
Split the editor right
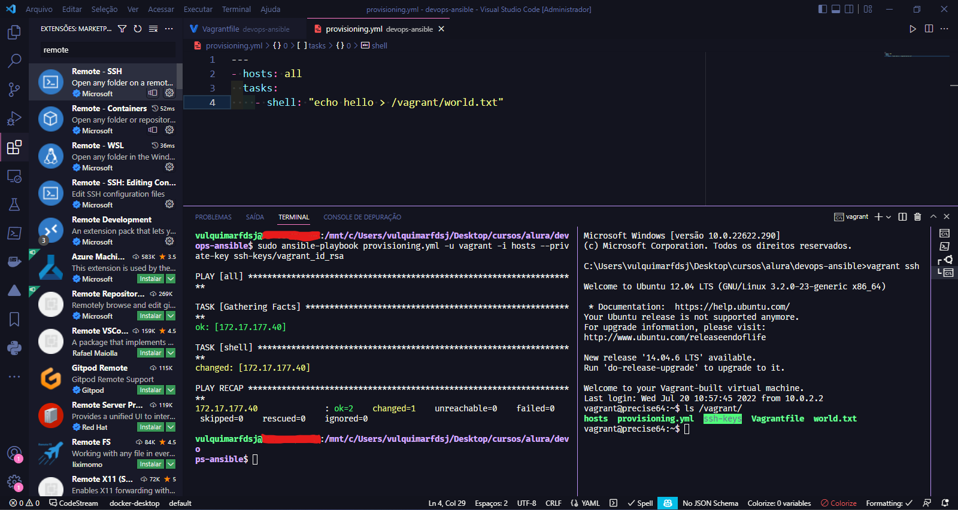(929, 29)
